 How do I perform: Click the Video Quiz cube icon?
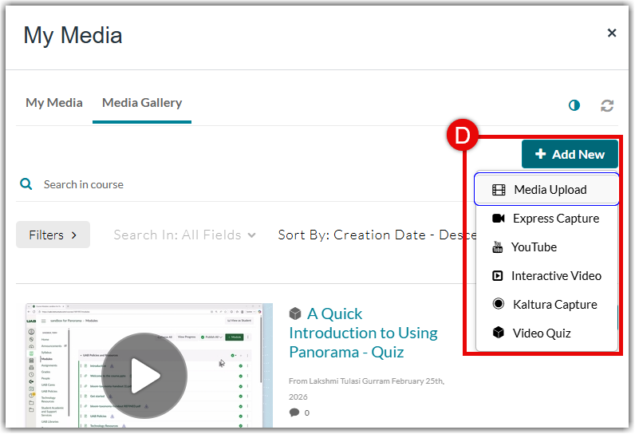click(x=498, y=333)
